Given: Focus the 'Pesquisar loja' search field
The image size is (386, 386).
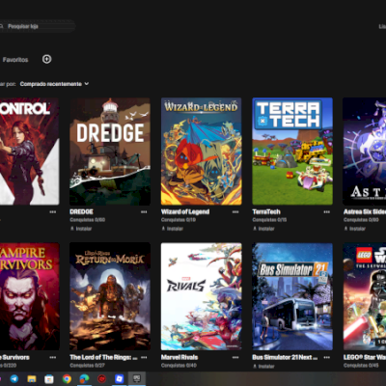Looking at the screenshot, I should (37, 26).
